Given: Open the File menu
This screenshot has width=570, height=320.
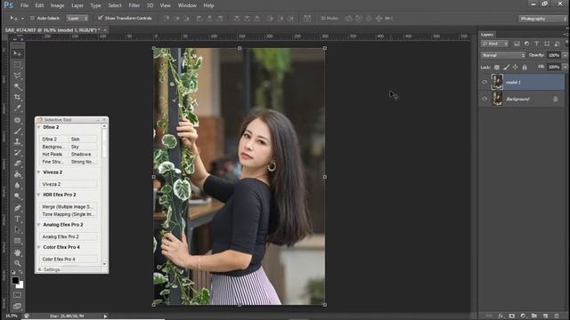Looking at the screenshot, I should pyautogui.click(x=24, y=5).
